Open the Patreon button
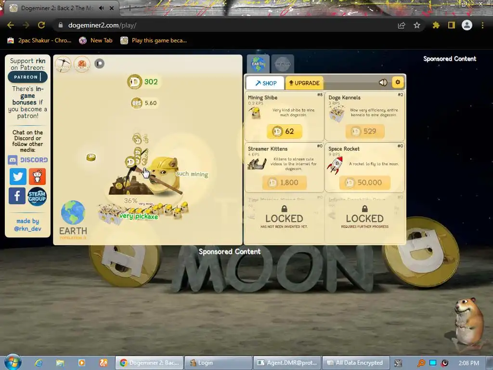Viewport: 493px width, 370px height. (x=27, y=77)
